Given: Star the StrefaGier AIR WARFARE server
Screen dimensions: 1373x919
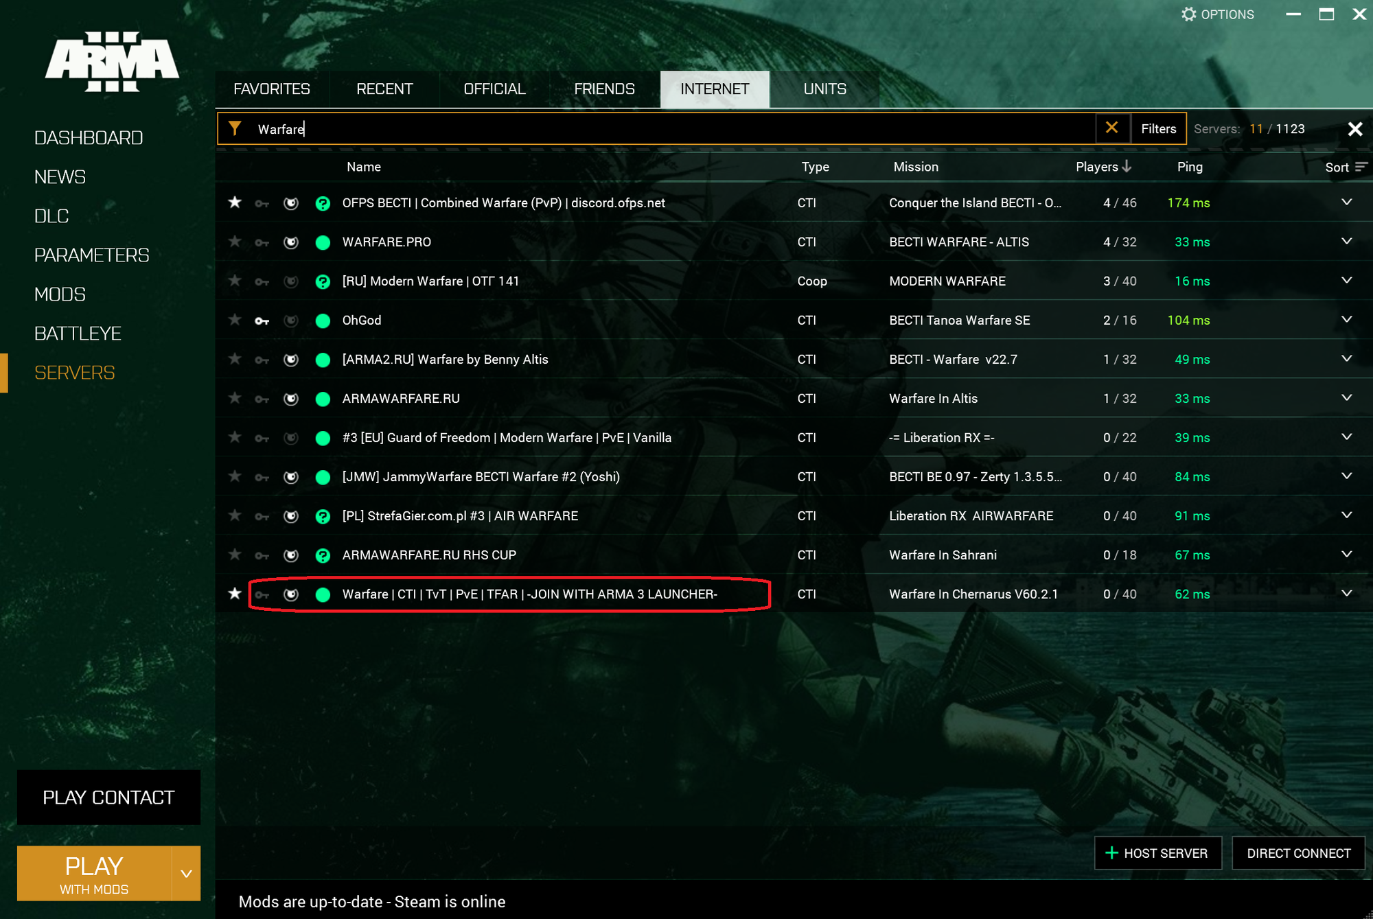Looking at the screenshot, I should coord(235,515).
